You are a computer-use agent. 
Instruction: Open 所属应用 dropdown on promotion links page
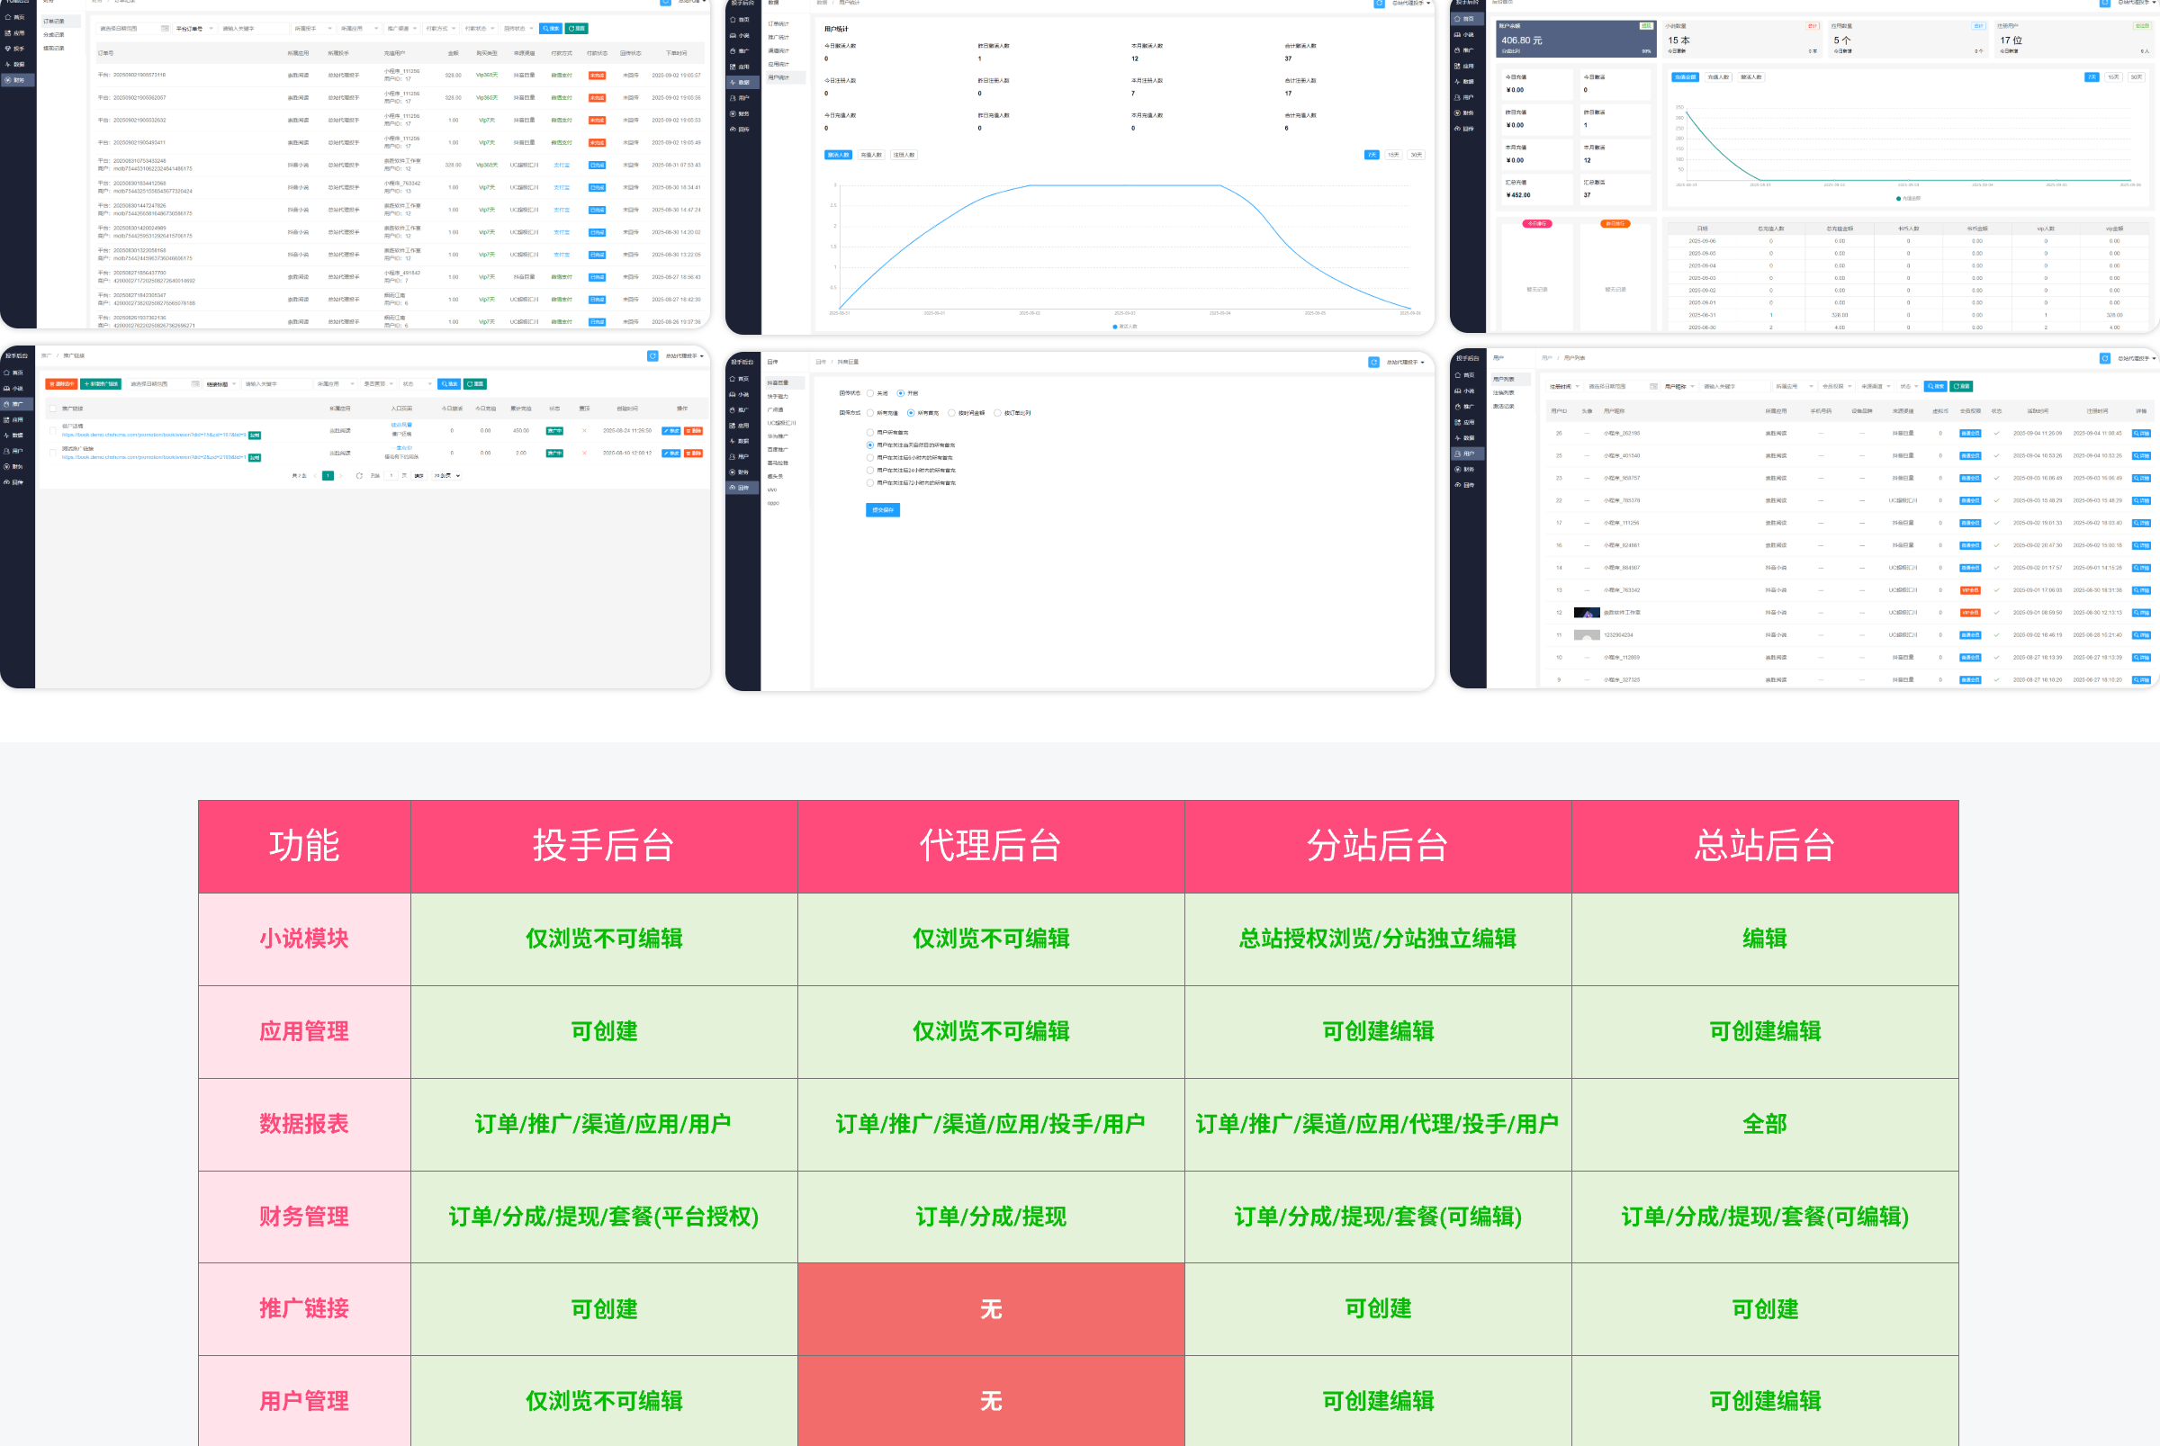pyautogui.click(x=335, y=384)
